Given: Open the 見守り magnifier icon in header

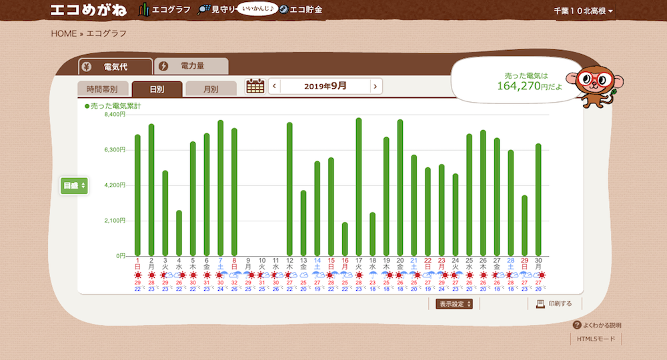Looking at the screenshot, I should (x=203, y=10).
